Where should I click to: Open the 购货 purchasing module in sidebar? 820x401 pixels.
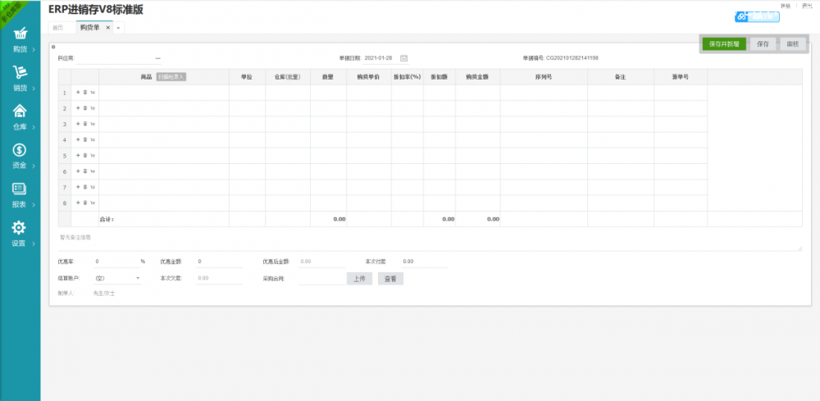tap(20, 40)
